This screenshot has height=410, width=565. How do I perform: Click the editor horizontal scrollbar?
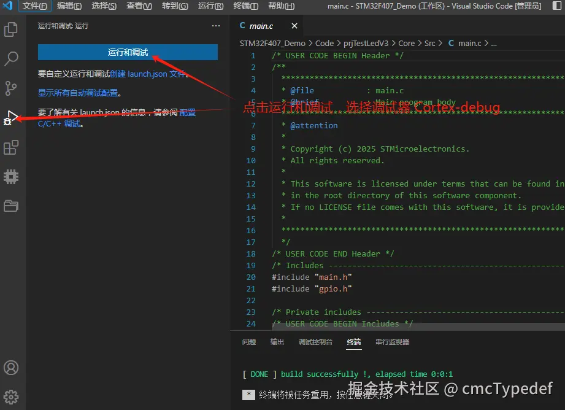[418, 327]
